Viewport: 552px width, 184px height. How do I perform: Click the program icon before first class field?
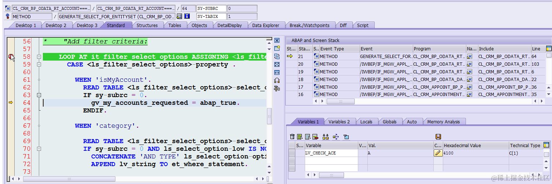(7, 8)
